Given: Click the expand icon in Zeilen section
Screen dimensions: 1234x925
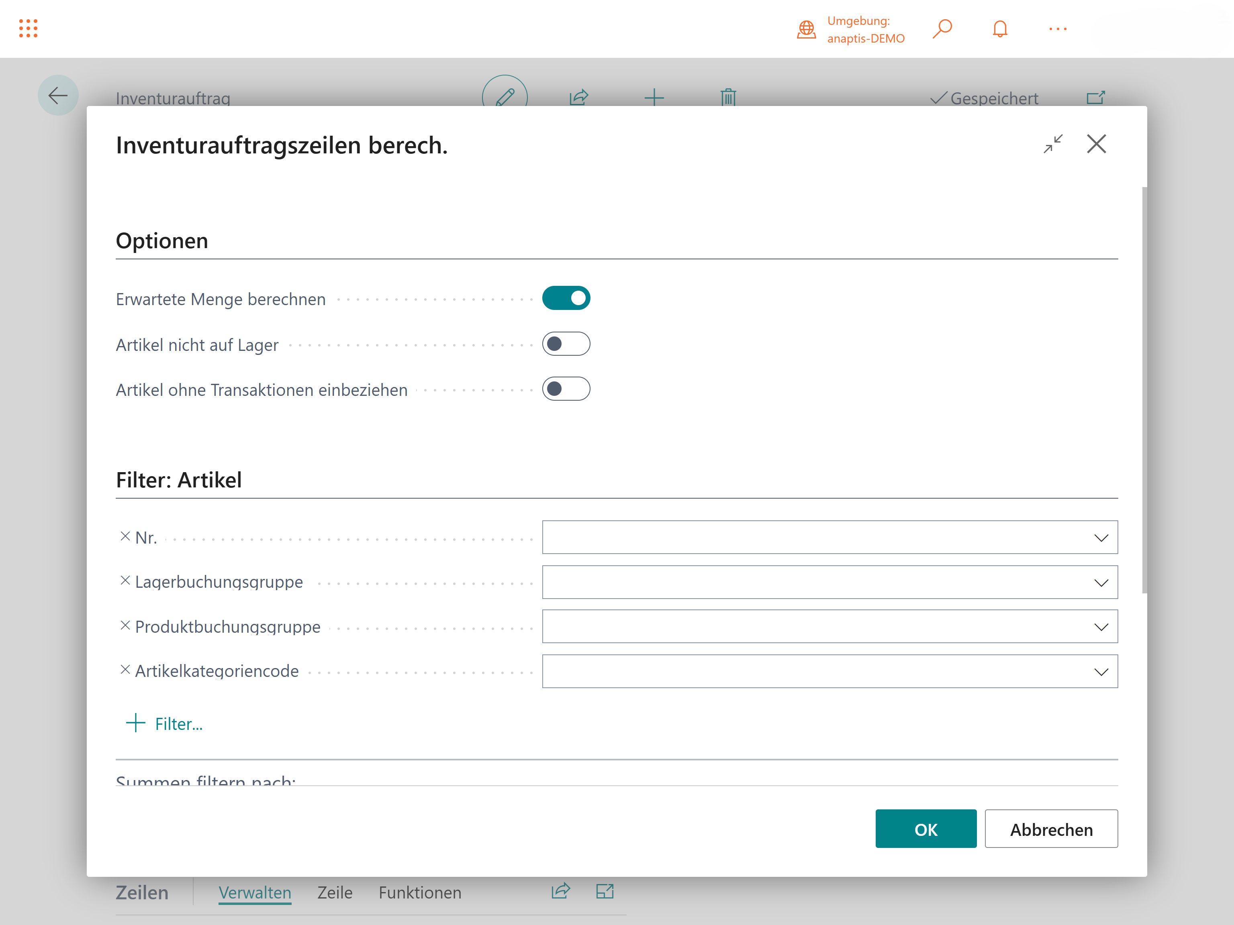Looking at the screenshot, I should point(605,891).
